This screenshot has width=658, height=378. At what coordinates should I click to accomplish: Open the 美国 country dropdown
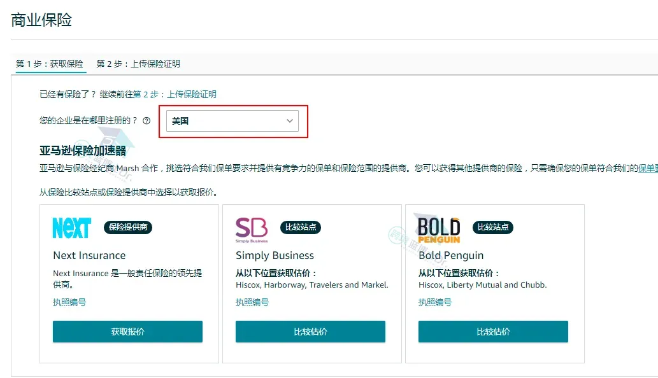(232, 121)
